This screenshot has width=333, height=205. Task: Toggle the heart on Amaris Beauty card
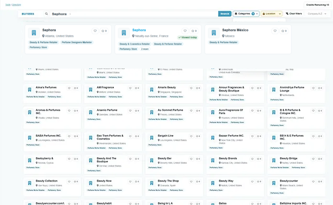tap(191, 88)
